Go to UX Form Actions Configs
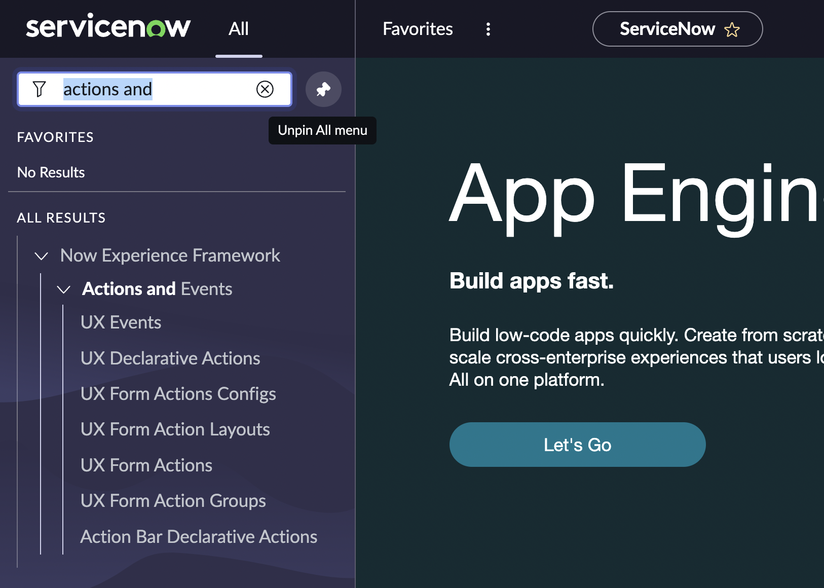Viewport: 824px width, 588px height. [x=178, y=394]
